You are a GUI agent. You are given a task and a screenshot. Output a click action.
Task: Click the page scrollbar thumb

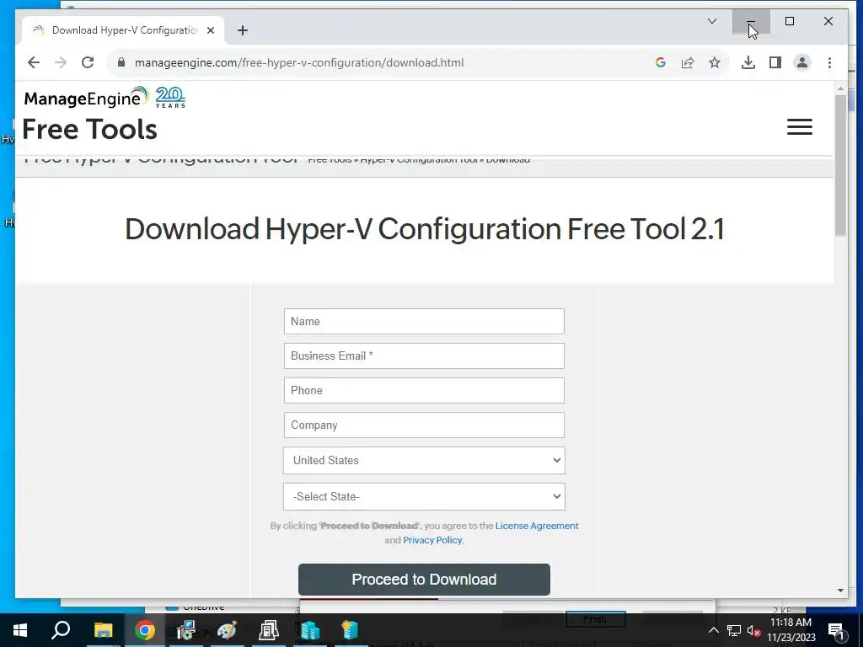(x=840, y=165)
